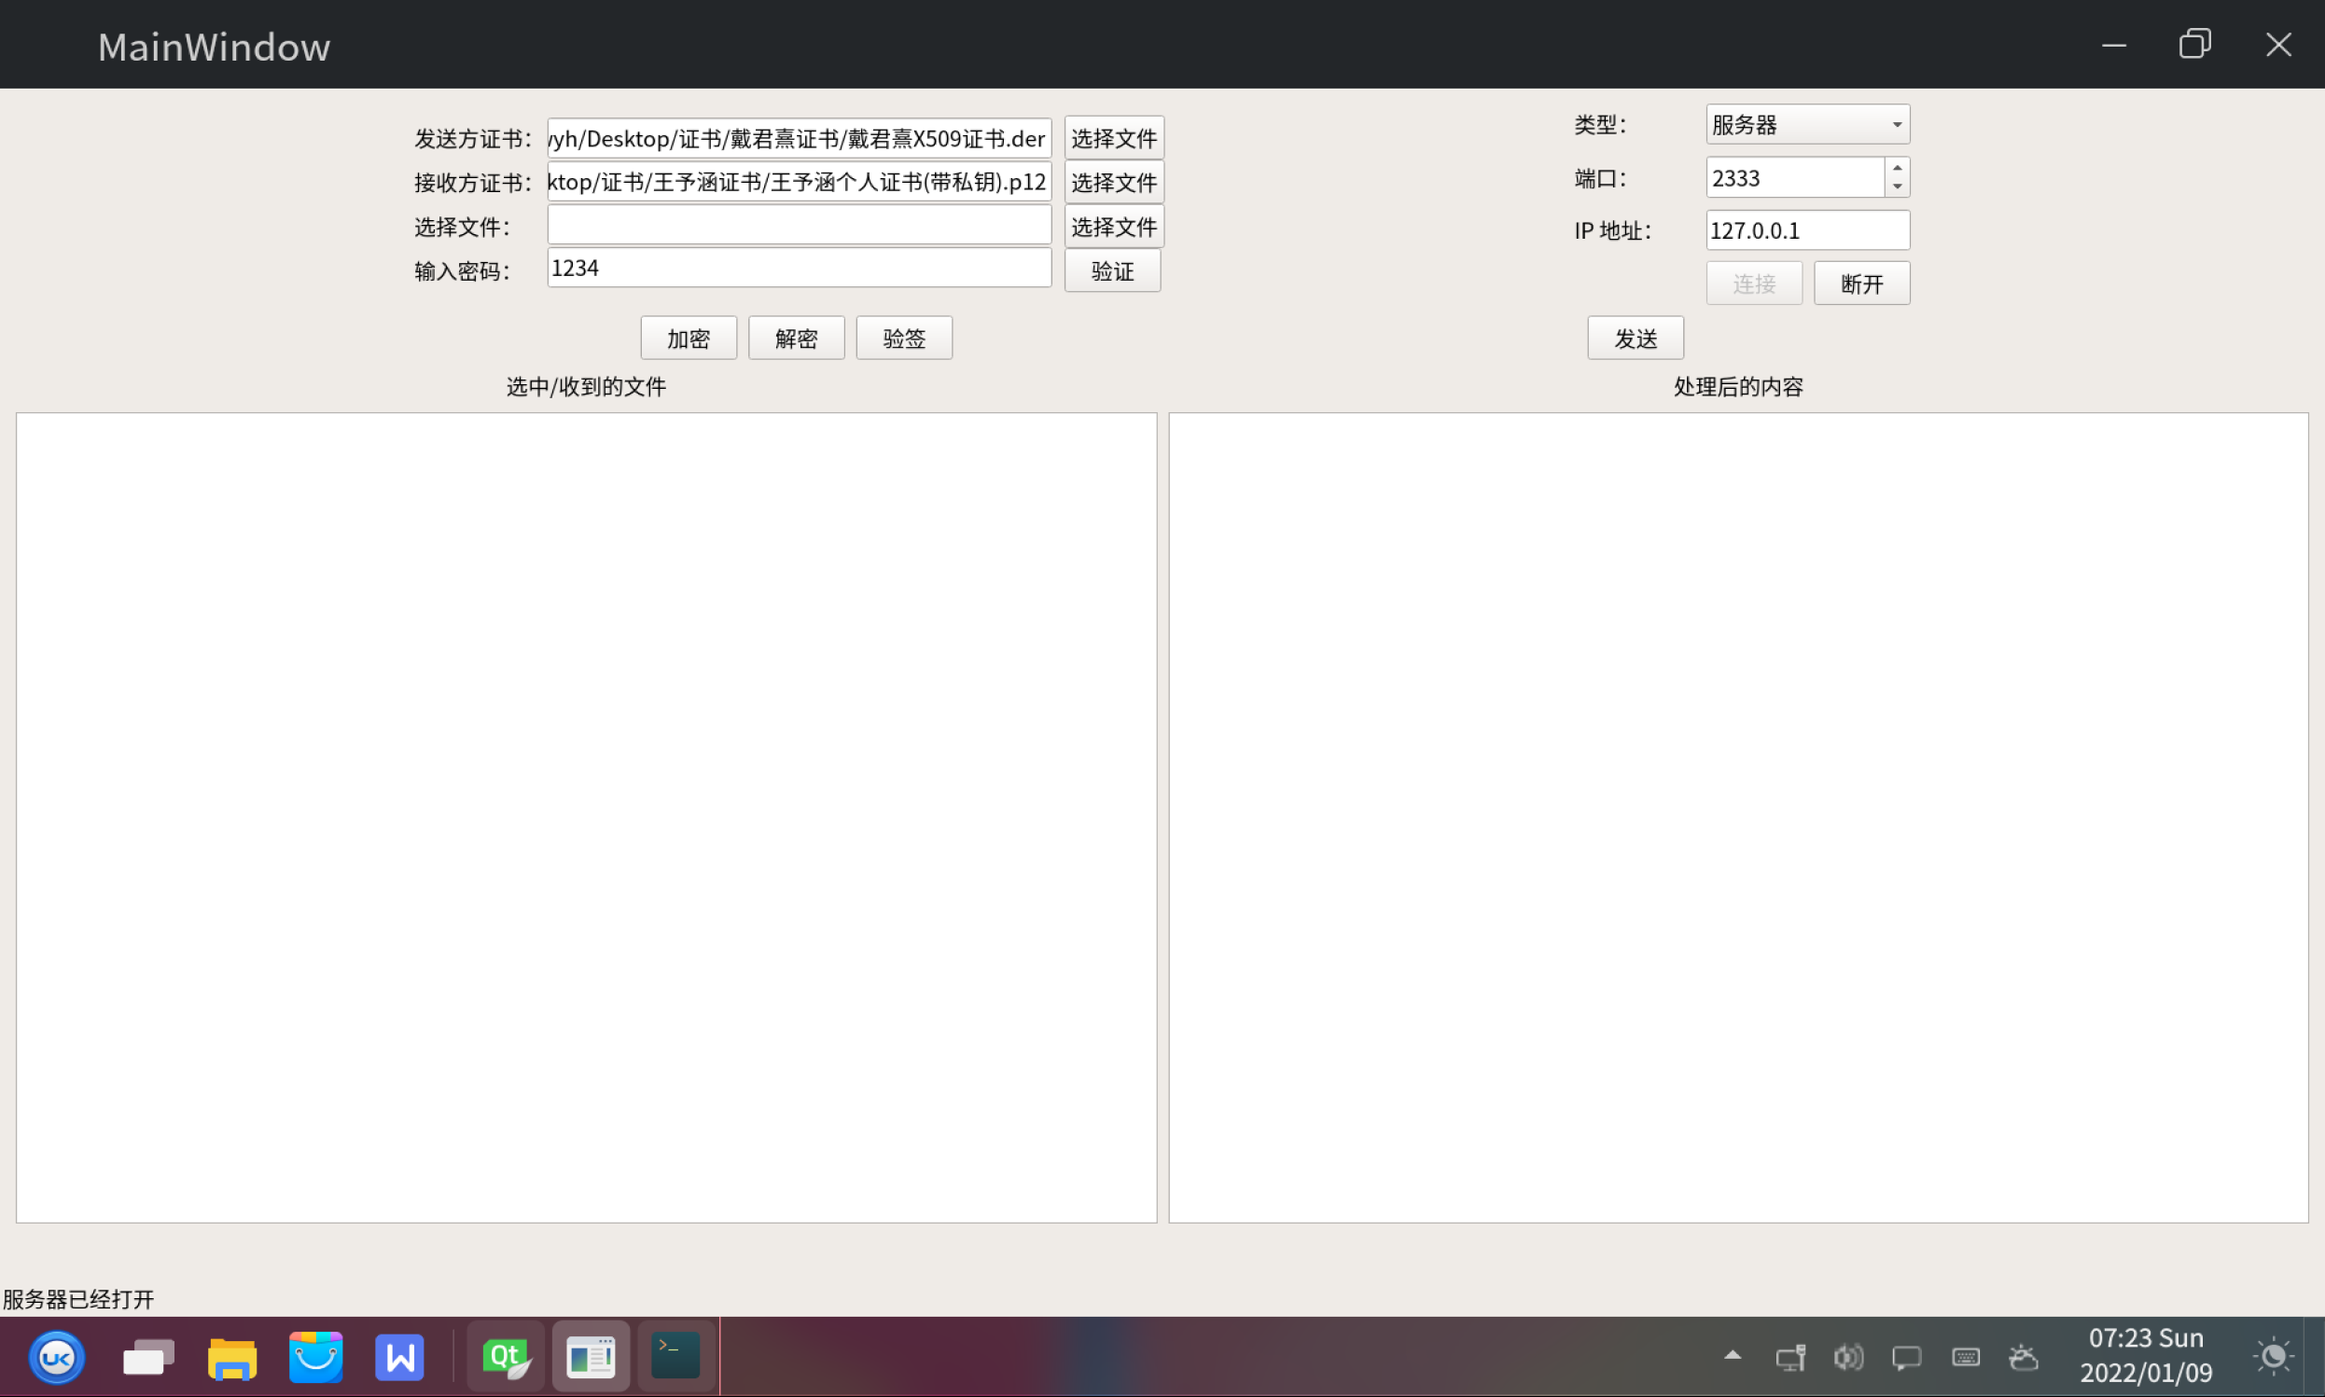
Task: Click the night mode sun icon
Action: 2272,1357
